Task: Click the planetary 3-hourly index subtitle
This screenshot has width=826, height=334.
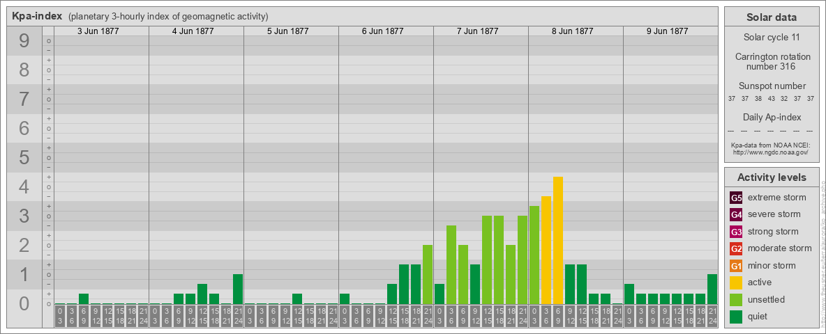Action: tap(168, 17)
